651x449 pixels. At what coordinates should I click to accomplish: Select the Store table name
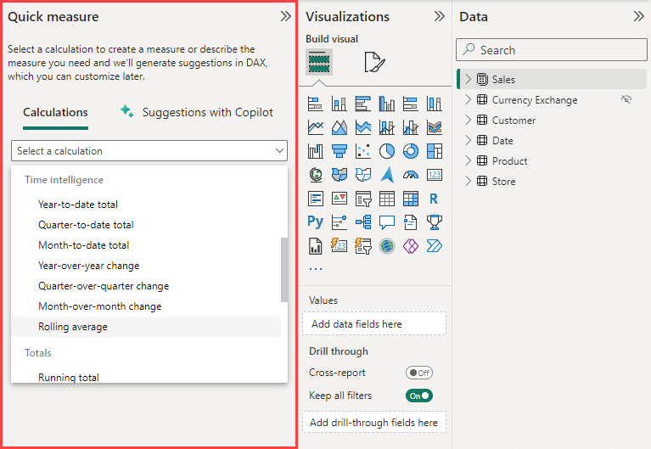pos(504,182)
